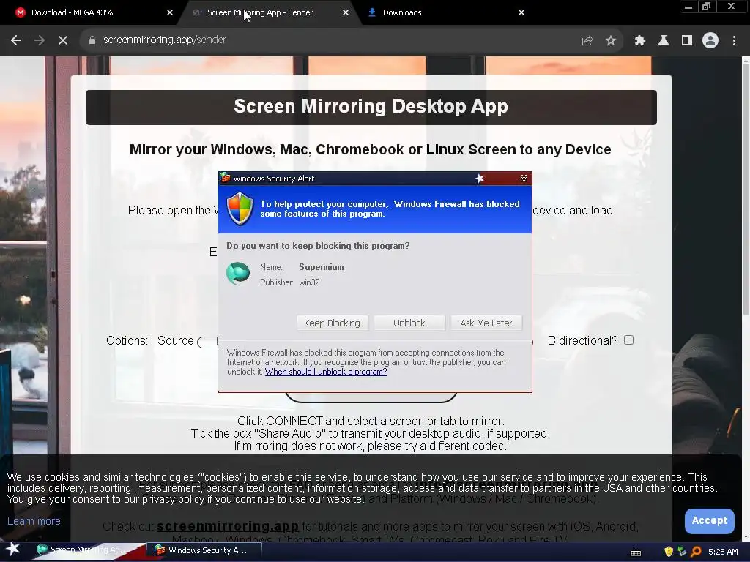Click the page vertical scrollbar
The width and height of the screenshot is (750, 562).
point(746,191)
